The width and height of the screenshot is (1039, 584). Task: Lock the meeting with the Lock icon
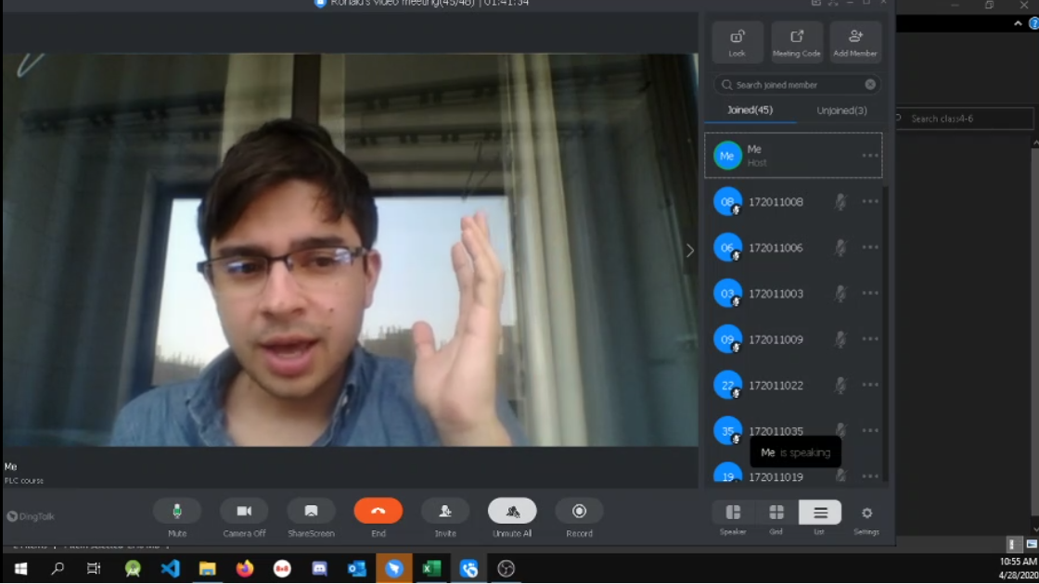(738, 42)
